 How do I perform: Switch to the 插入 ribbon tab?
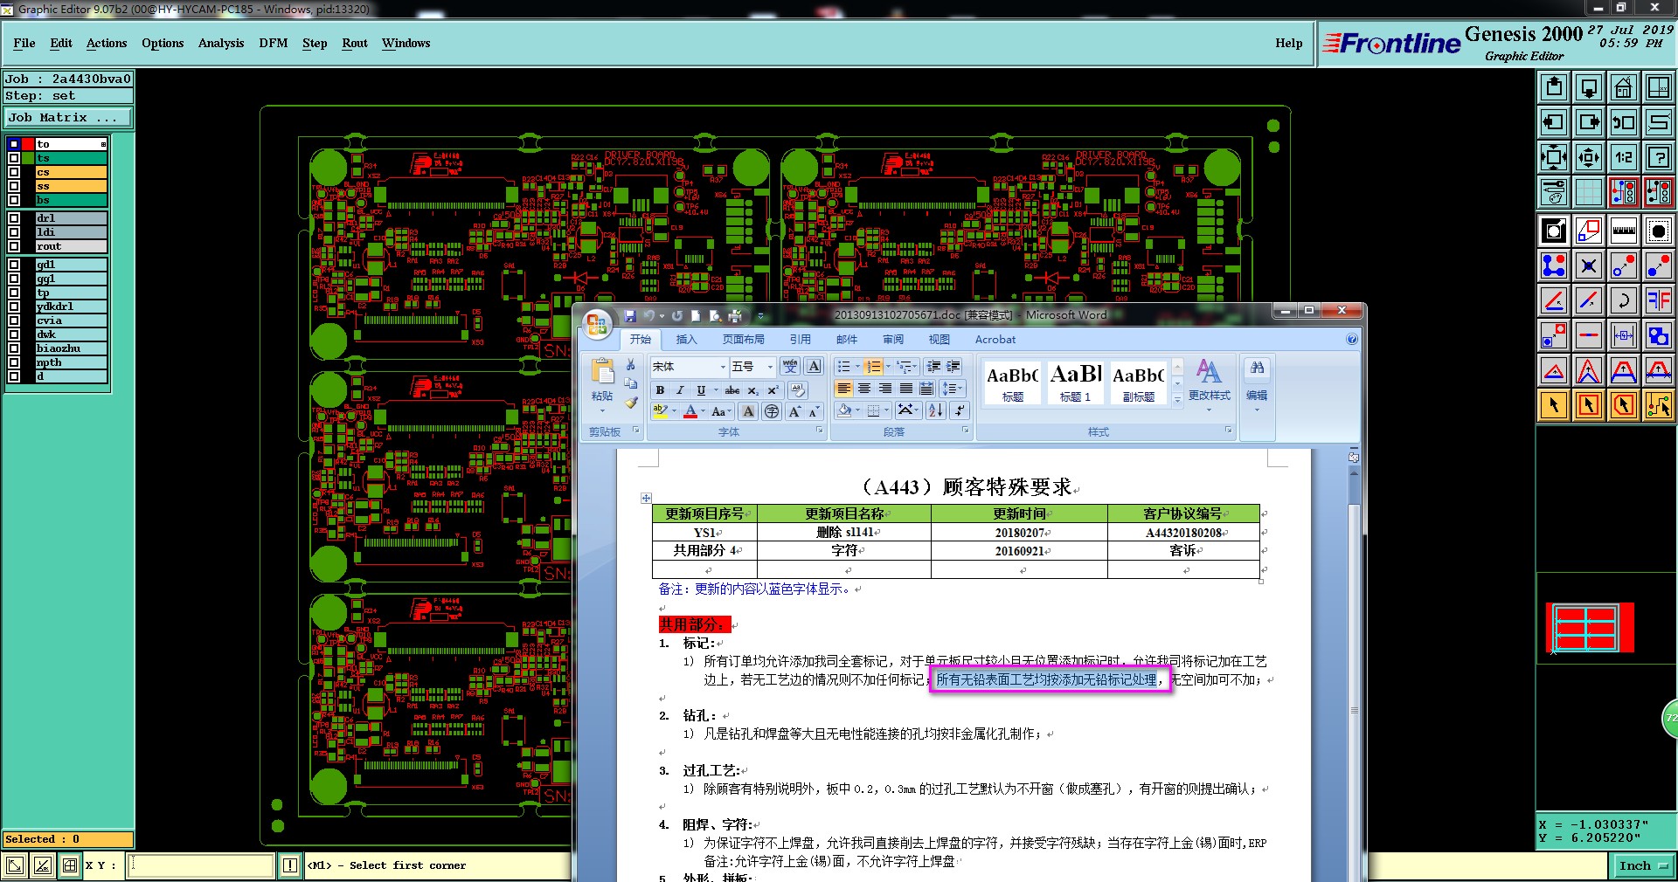click(x=686, y=340)
